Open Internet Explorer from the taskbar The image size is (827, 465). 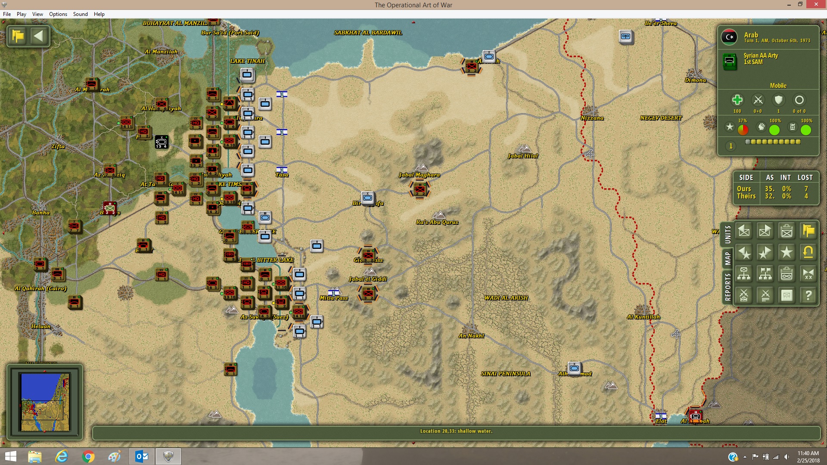click(x=62, y=456)
